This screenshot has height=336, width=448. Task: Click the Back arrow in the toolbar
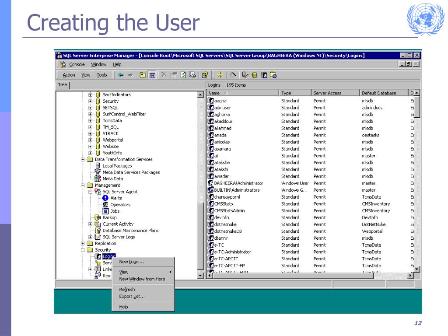121,75
